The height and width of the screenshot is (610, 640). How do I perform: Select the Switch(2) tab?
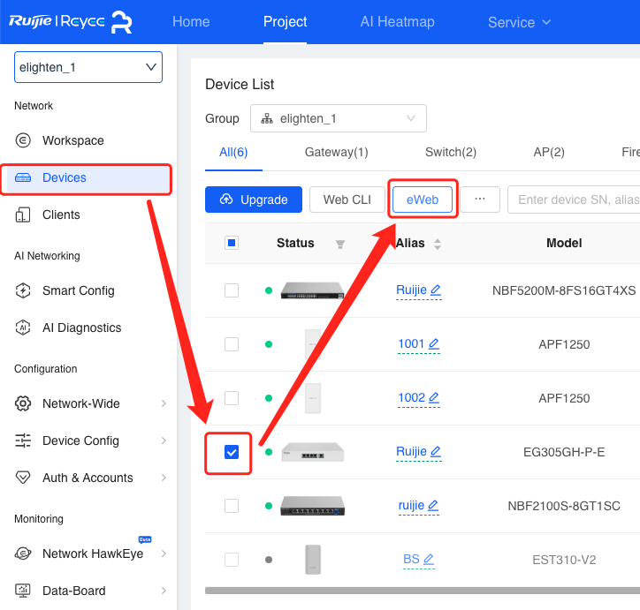coord(451,153)
